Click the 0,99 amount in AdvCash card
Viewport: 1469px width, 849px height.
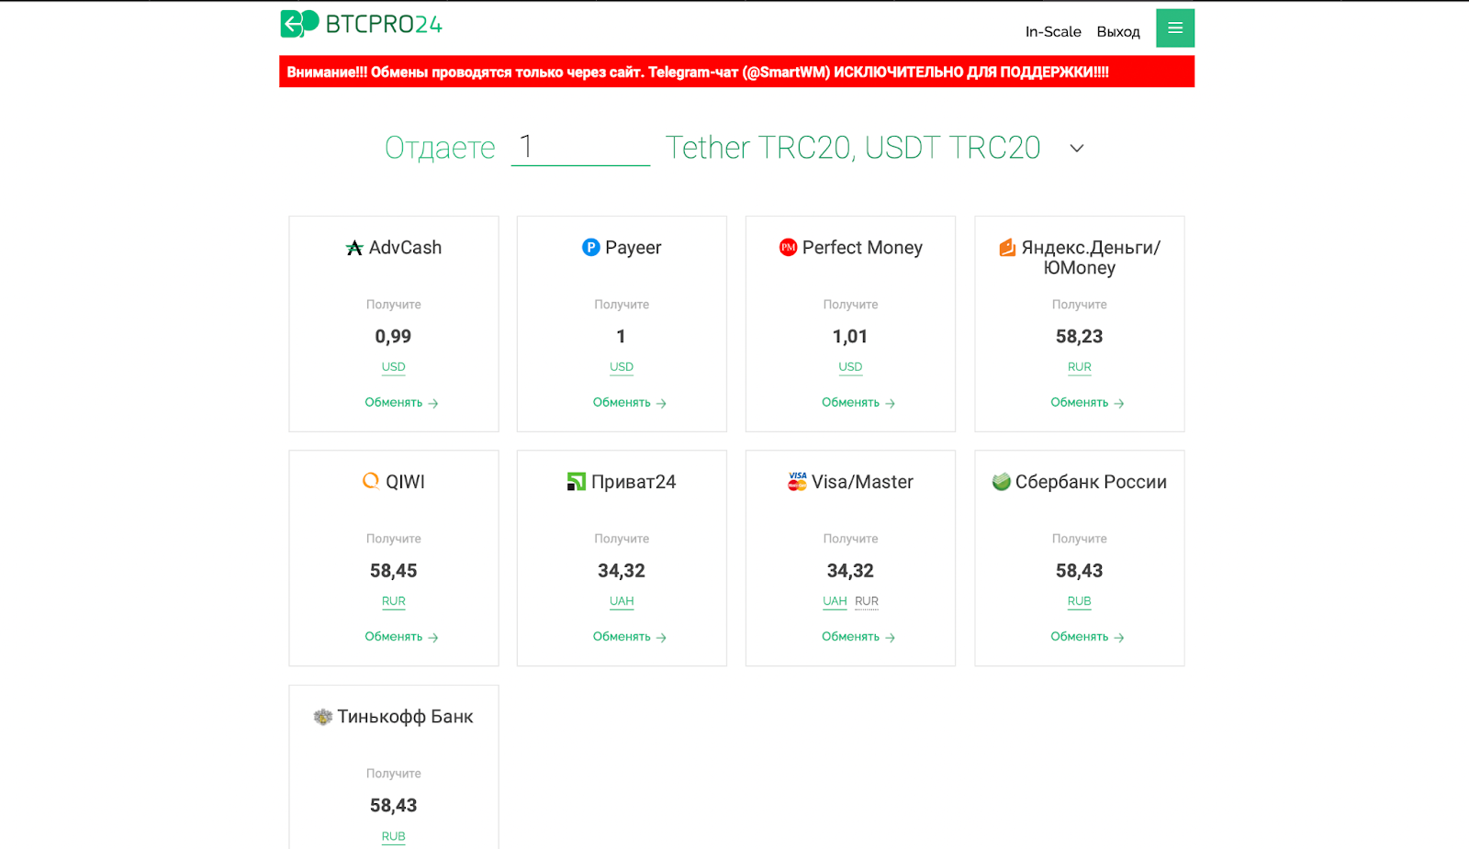[x=393, y=337]
